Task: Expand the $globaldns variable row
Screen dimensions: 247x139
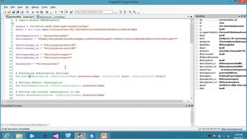Action: tap(197, 45)
